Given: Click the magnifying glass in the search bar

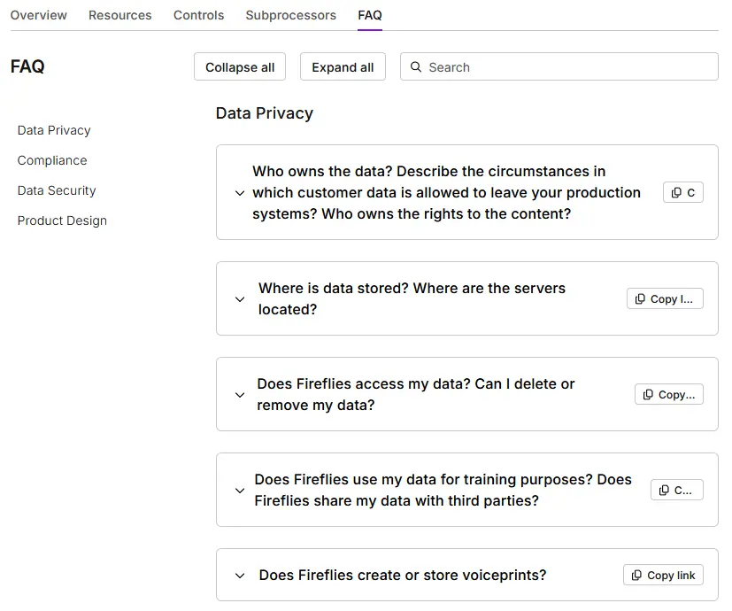Looking at the screenshot, I should click(415, 66).
